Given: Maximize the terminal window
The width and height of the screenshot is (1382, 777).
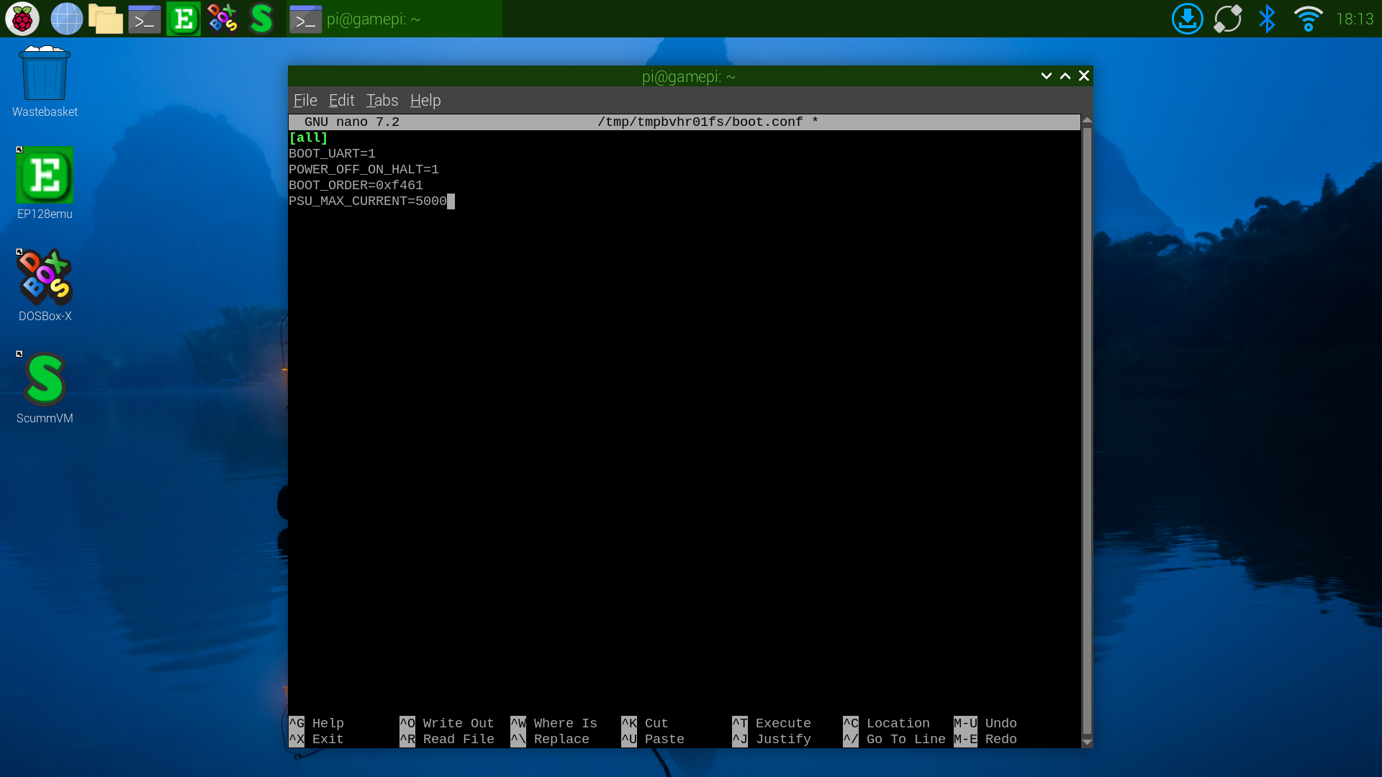Looking at the screenshot, I should pos(1065,76).
